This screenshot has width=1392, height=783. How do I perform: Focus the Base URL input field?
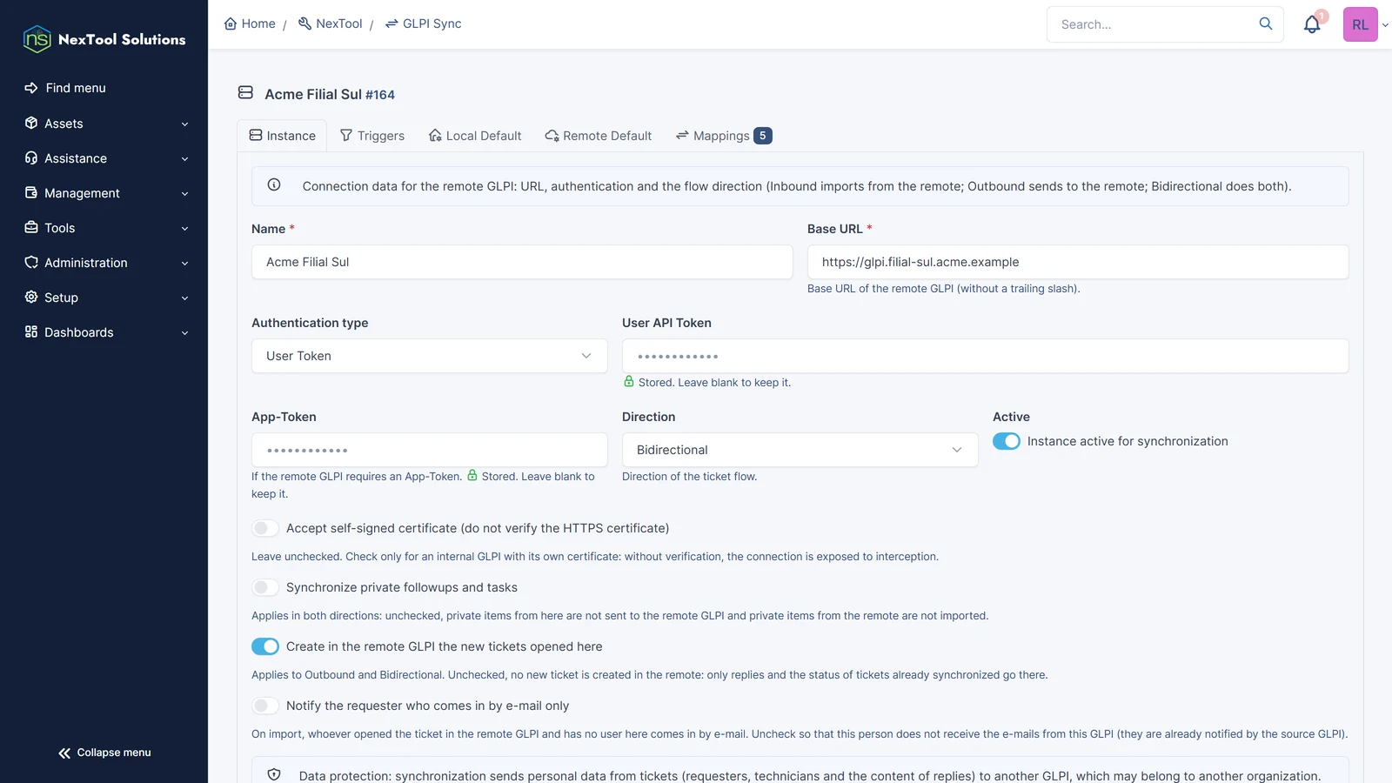pyautogui.click(x=1078, y=262)
